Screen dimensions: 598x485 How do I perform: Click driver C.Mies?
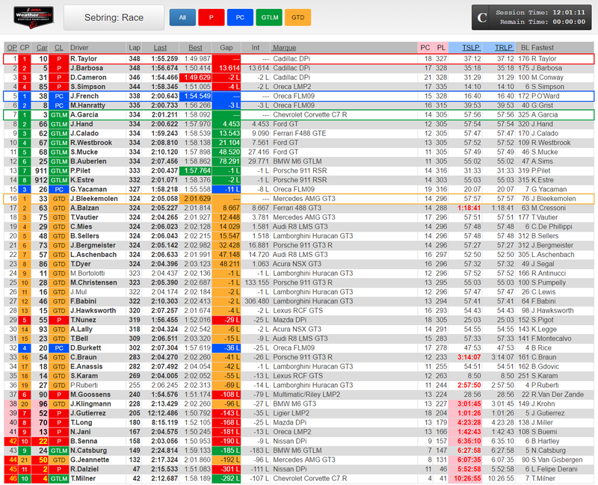click(81, 227)
